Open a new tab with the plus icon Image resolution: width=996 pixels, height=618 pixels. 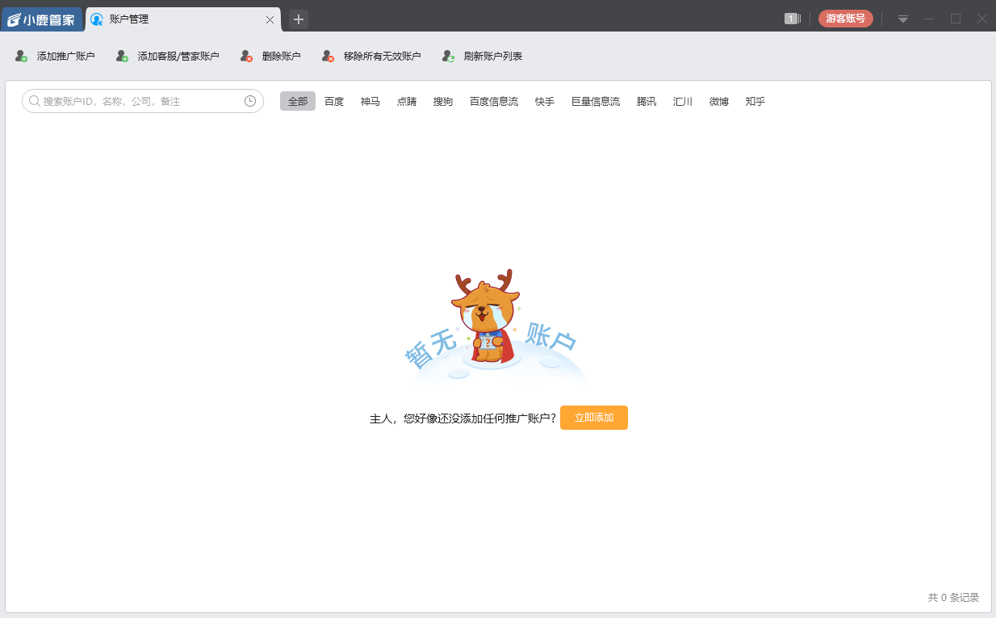pyautogui.click(x=298, y=19)
